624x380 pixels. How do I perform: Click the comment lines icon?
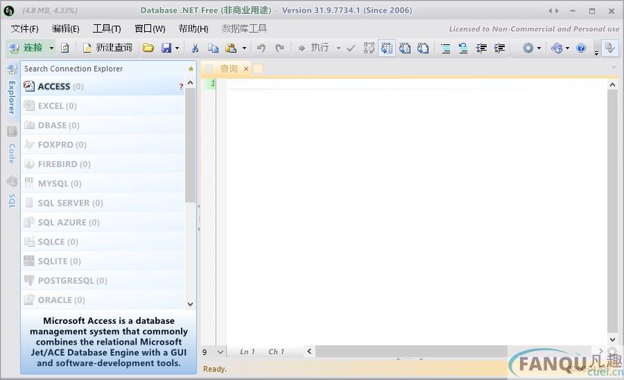[x=446, y=48]
